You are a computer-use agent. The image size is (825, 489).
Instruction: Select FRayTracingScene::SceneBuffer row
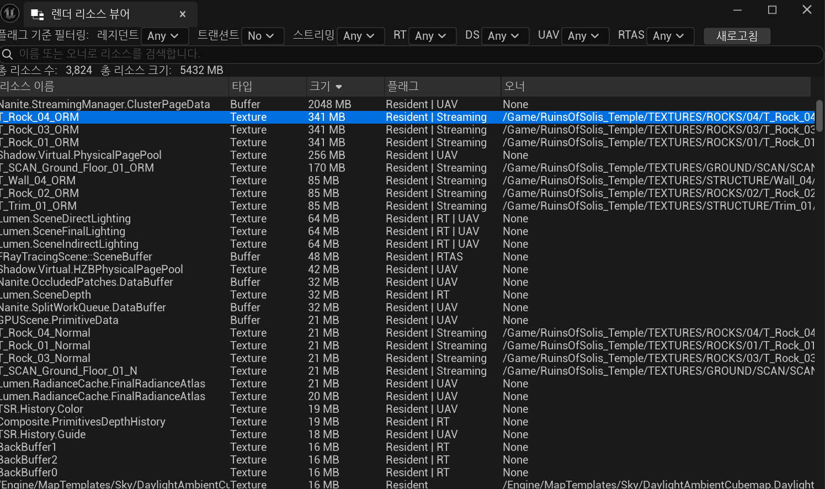[407, 257]
